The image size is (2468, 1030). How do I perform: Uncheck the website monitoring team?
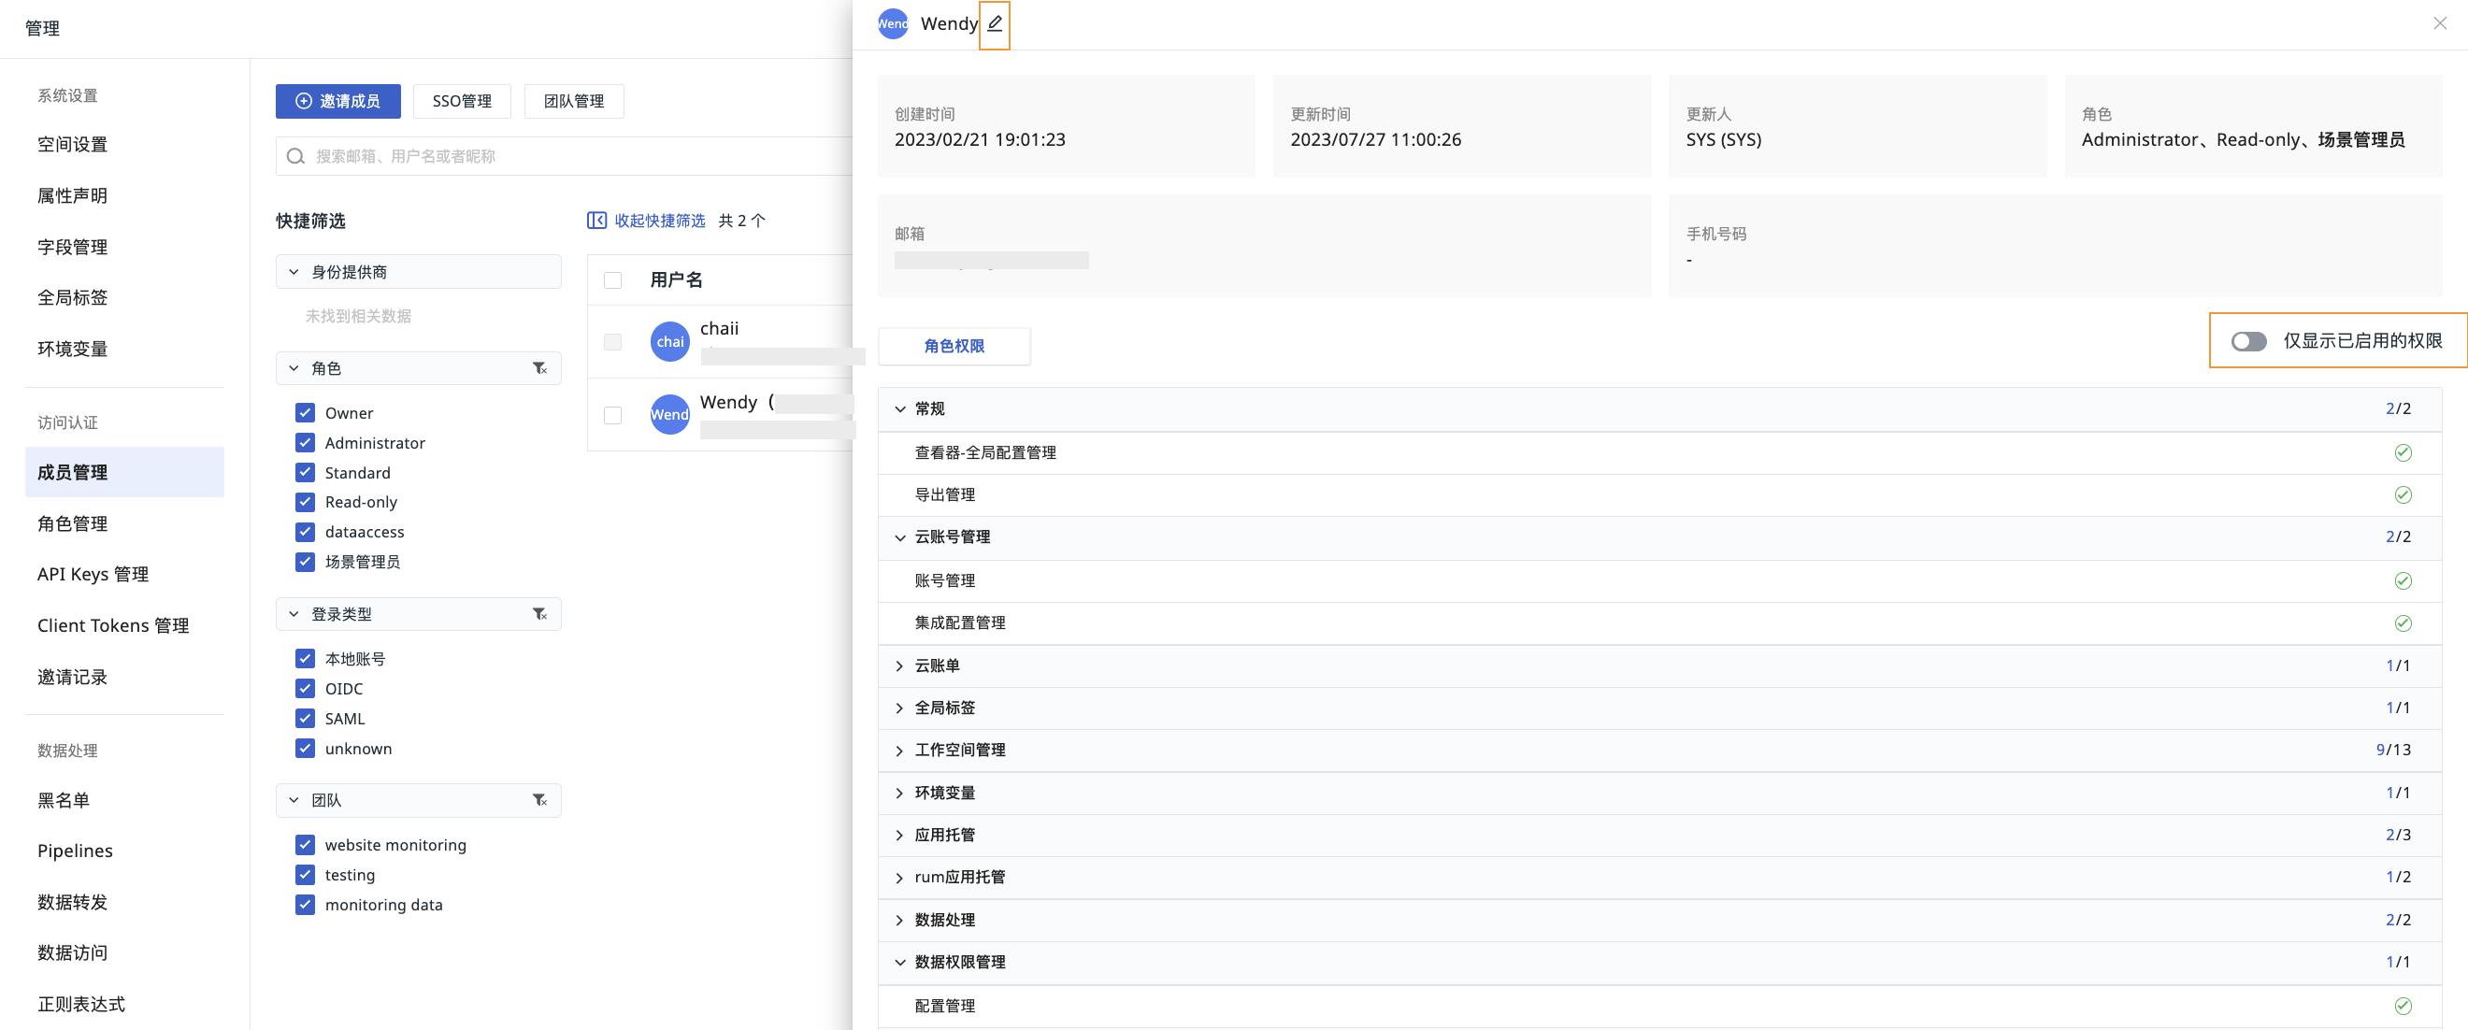(305, 845)
